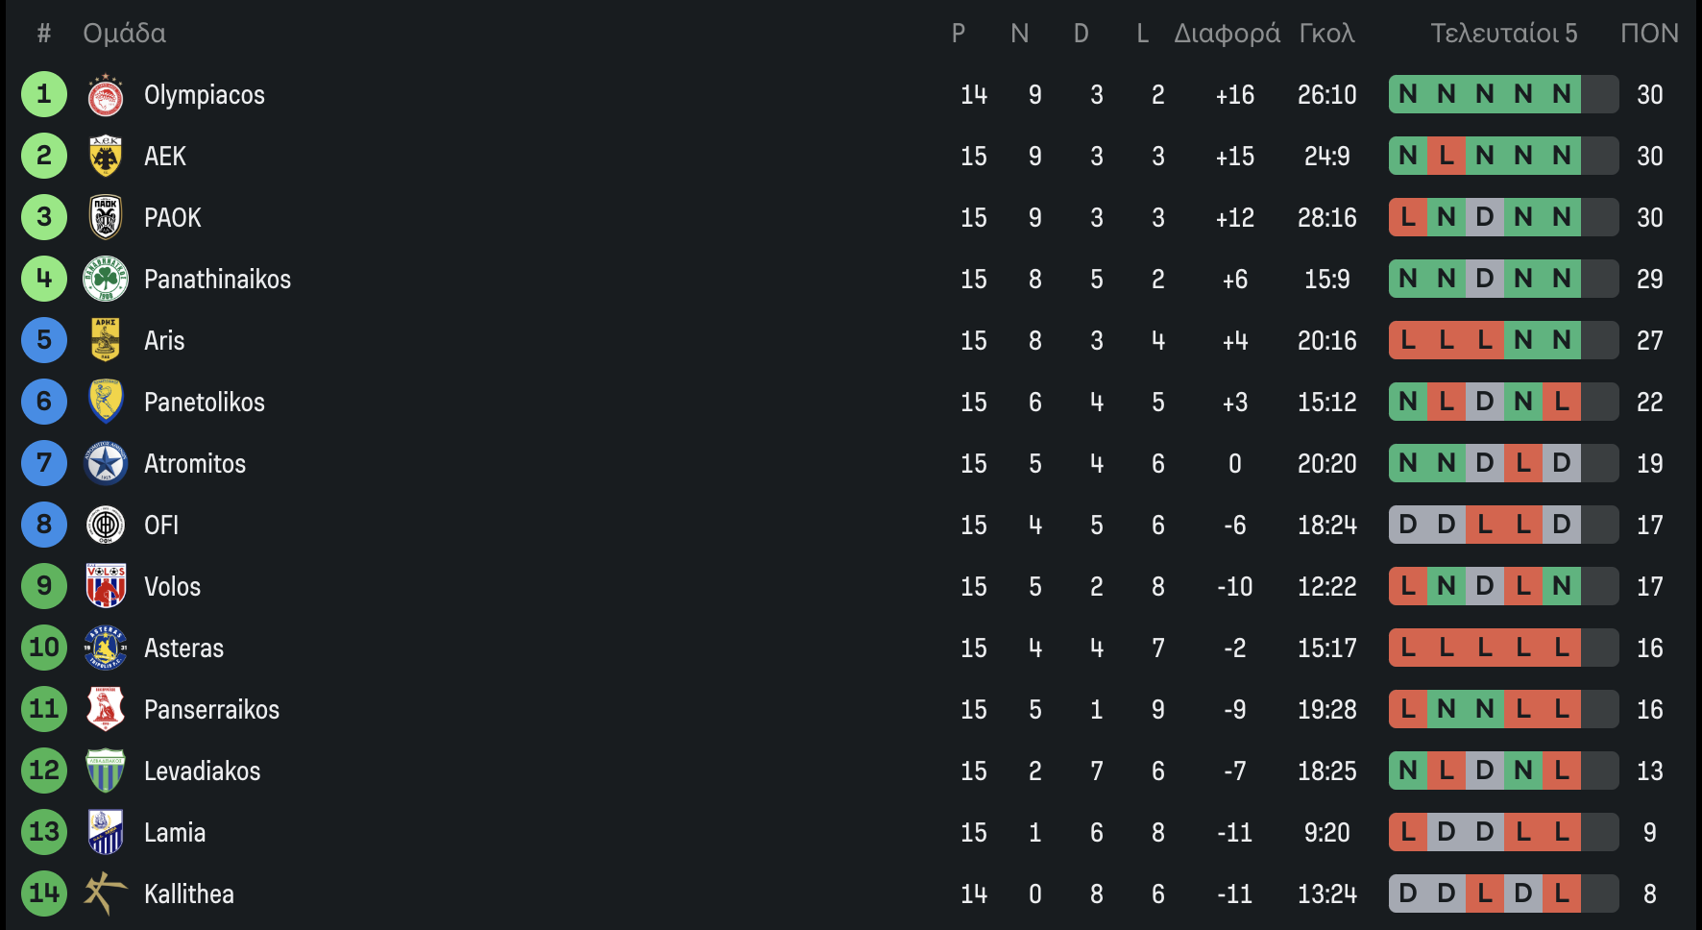Click the Γκολ column header
The image size is (1702, 930).
[x=1326, y=34]
